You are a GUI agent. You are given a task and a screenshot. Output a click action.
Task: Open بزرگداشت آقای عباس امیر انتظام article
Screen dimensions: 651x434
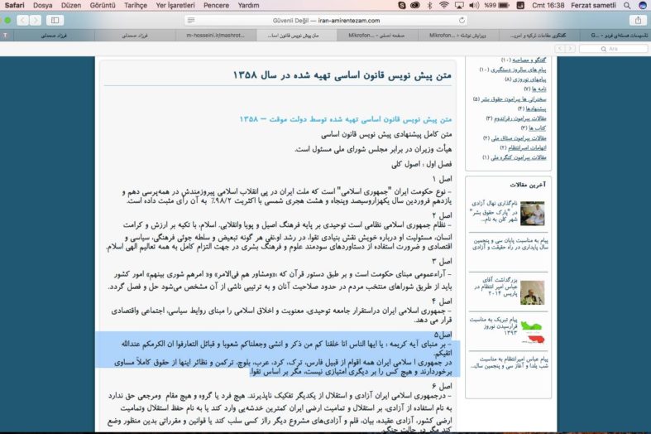[x=495, y=287]
